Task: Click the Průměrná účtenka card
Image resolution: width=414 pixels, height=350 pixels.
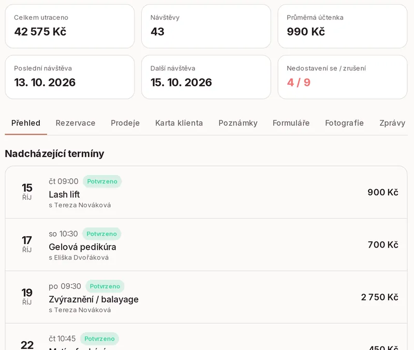Action: click(343, 26)
